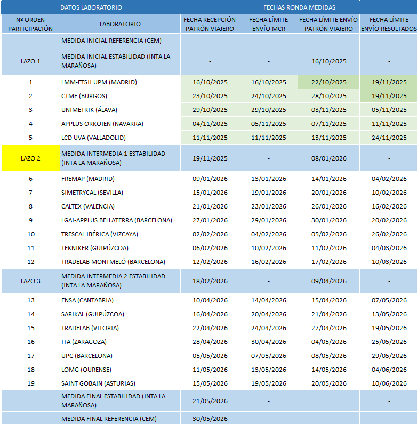
Task: Click the SAINT GOBAIN (ASTURIAS) cell
Action: pyautogui.click(x=98, y=383)
